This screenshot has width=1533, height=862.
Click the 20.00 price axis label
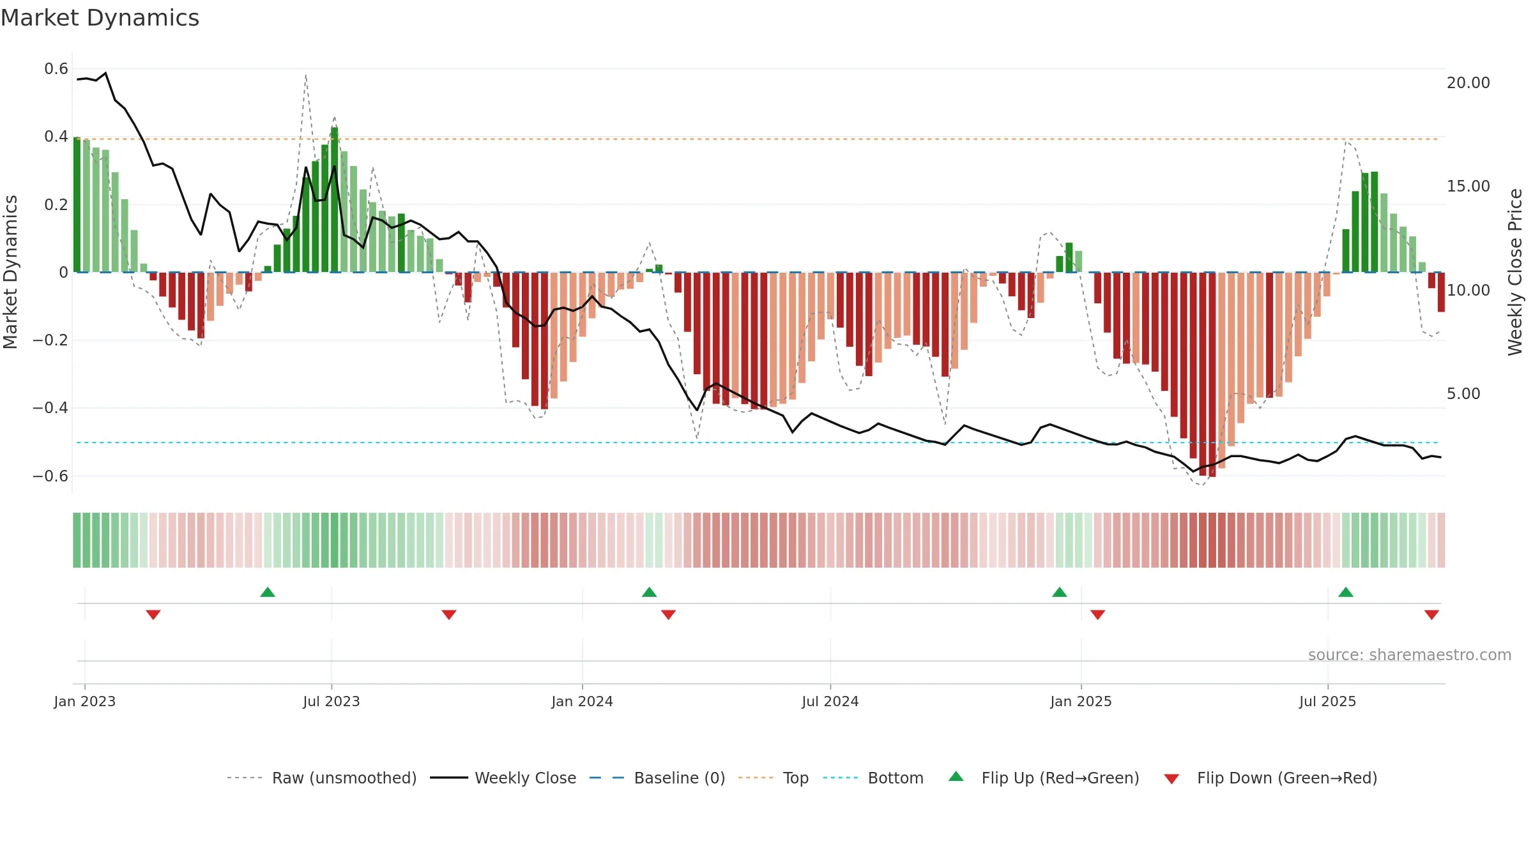click(1468, 82)
